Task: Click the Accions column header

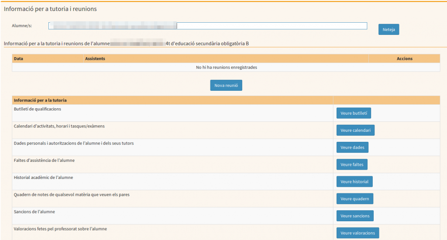Action: tap(404, 58)
